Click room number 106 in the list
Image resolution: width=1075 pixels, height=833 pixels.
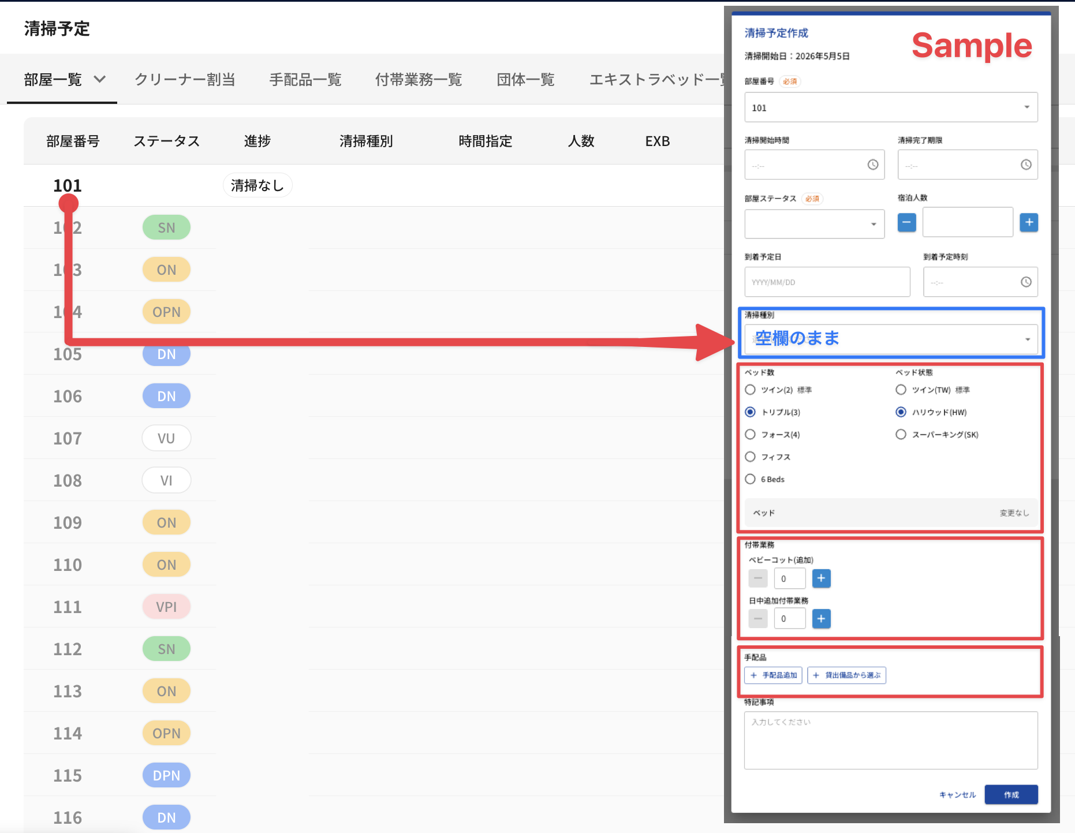click(68, 396)
